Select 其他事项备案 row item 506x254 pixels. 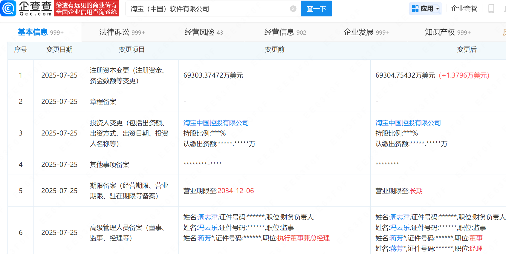[110, 165]
